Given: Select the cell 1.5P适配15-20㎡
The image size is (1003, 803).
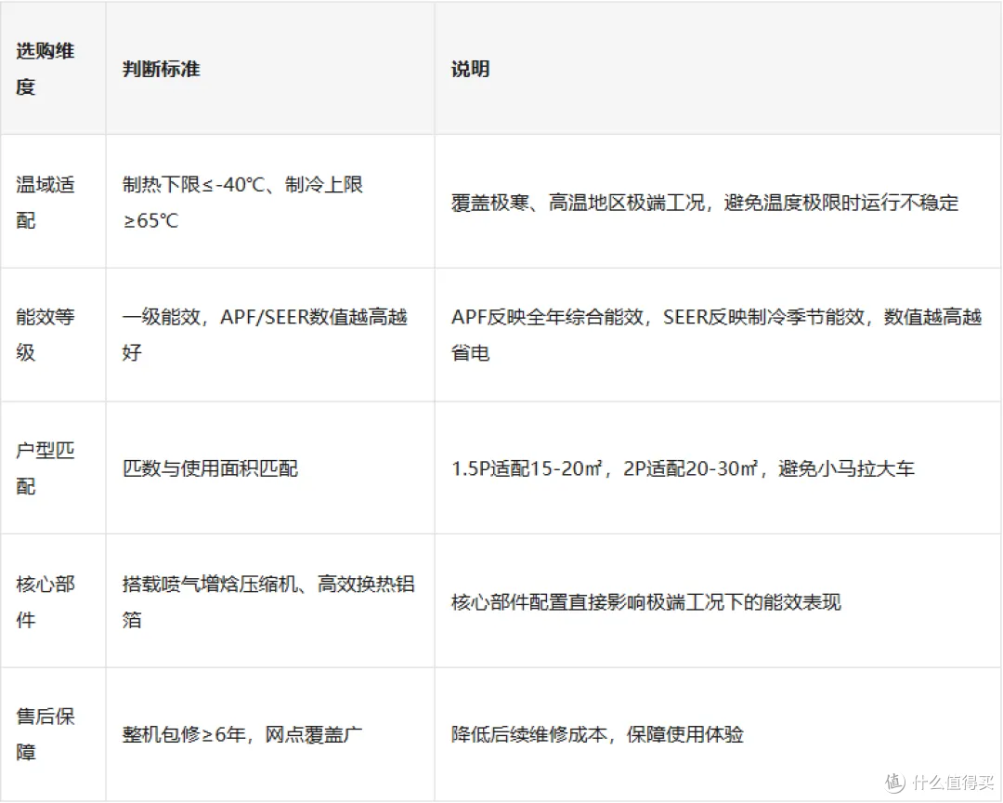Looking at the screenshot, I should (x=718, y=468).
